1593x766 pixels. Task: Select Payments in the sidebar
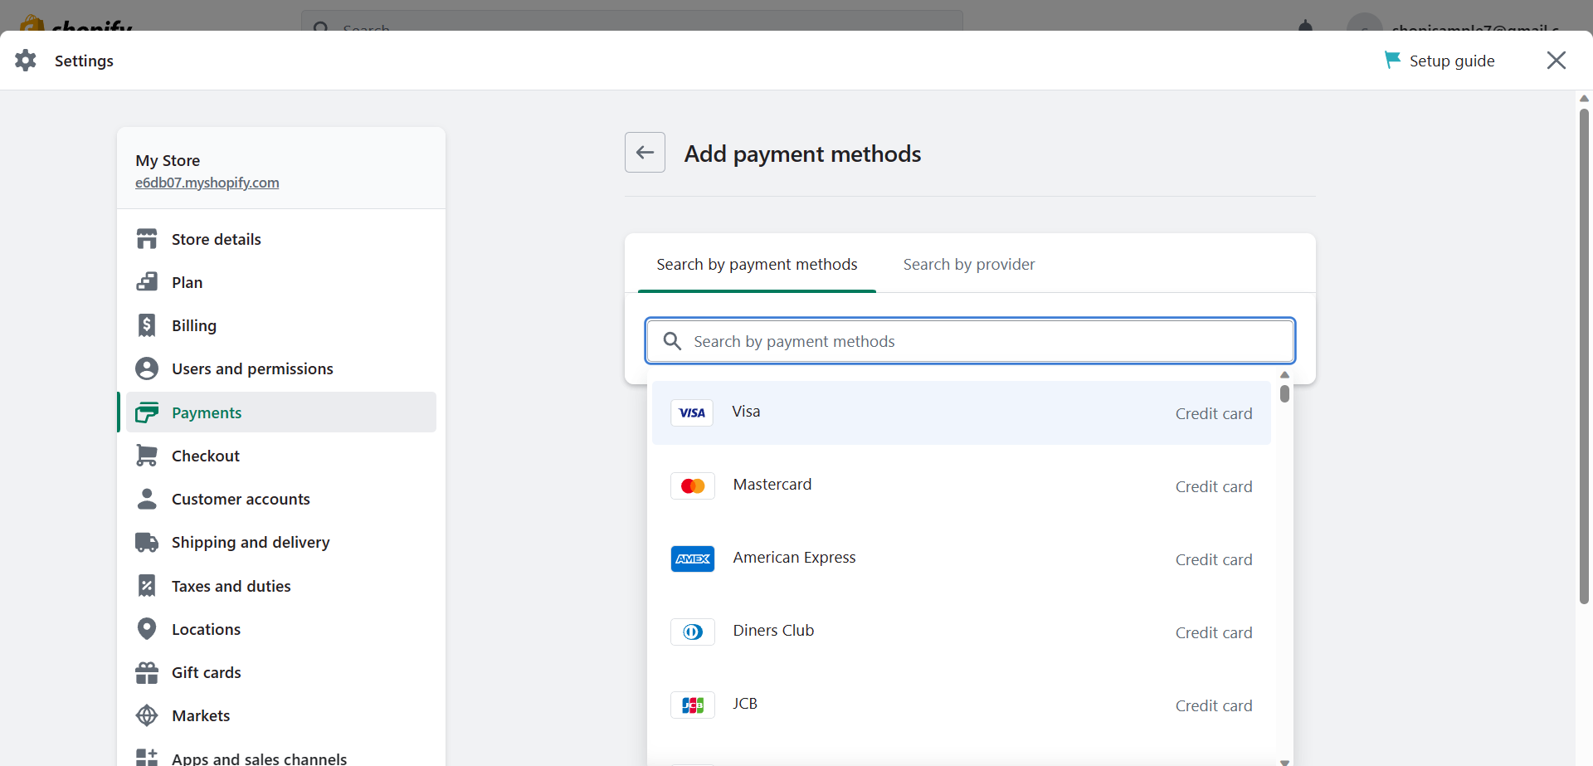click(281, 412)
